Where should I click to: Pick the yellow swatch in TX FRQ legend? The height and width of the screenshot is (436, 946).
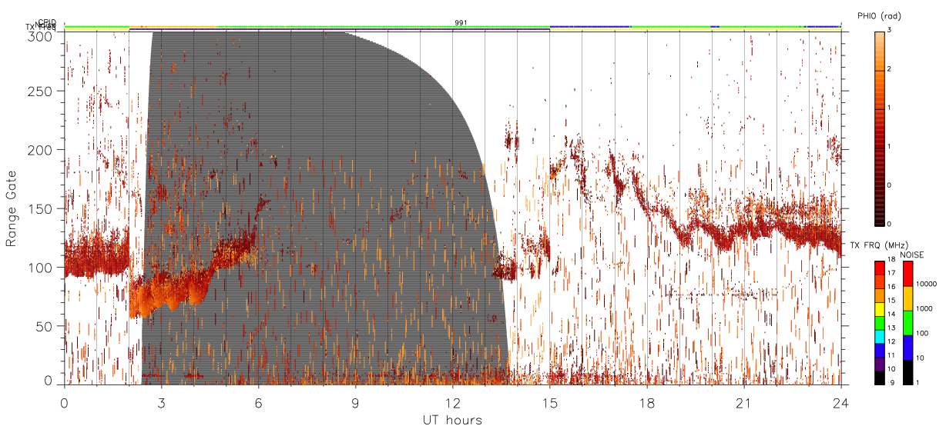coord(881,310)
